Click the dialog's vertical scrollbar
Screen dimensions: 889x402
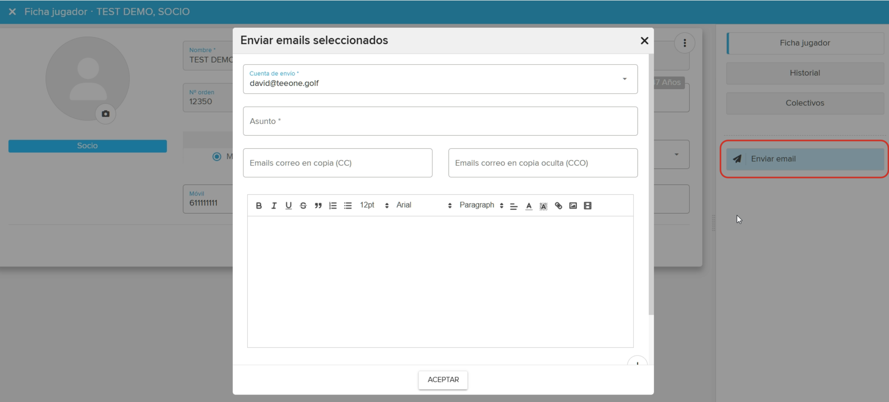pos(651,184)
